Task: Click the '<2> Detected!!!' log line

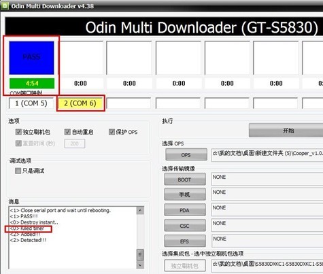Action: 28,240
